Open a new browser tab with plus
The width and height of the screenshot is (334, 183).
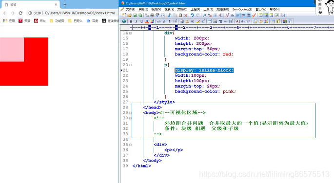pyautogui.click(x=65, y=4)
